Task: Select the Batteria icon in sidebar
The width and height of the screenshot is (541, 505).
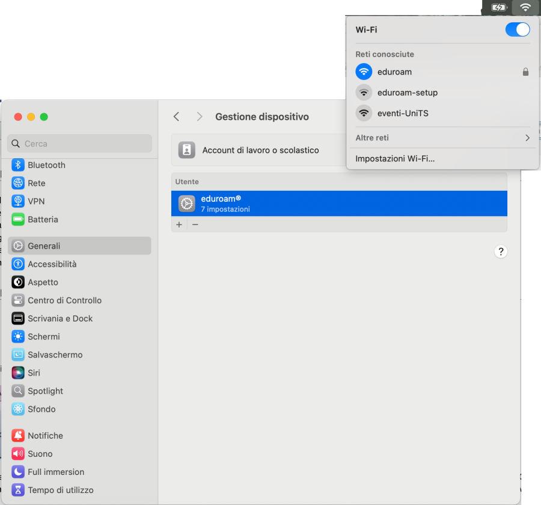Action: [18, 219]
